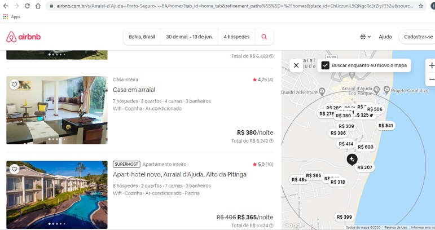Close the map with the X button
This screenshot has width=435, height=230.
296,65
